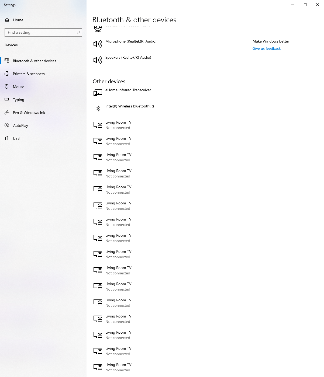Image resolution: width=324 pixels, height=377 pixels.
Task: Select the first Living Room TV entry
Action: click(x=119, y=125)
